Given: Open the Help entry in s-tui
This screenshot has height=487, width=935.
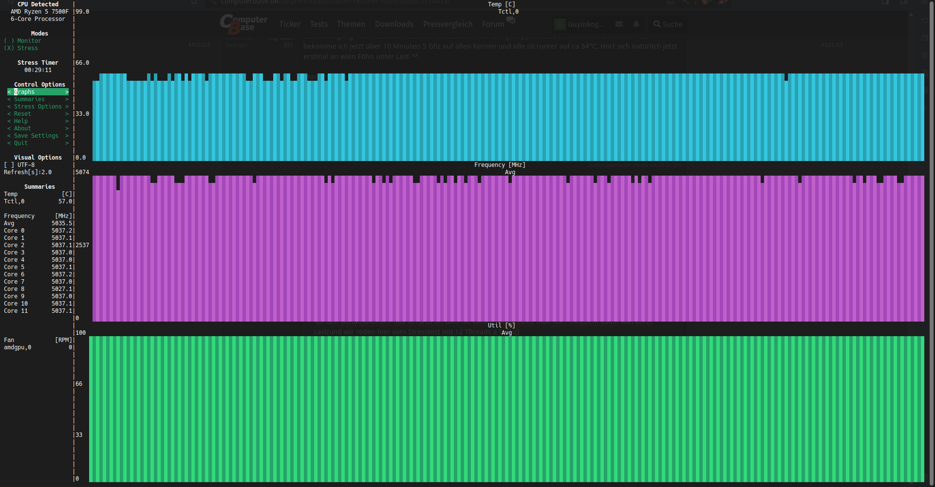Looking at the screenshot, I should coord(38,121).
